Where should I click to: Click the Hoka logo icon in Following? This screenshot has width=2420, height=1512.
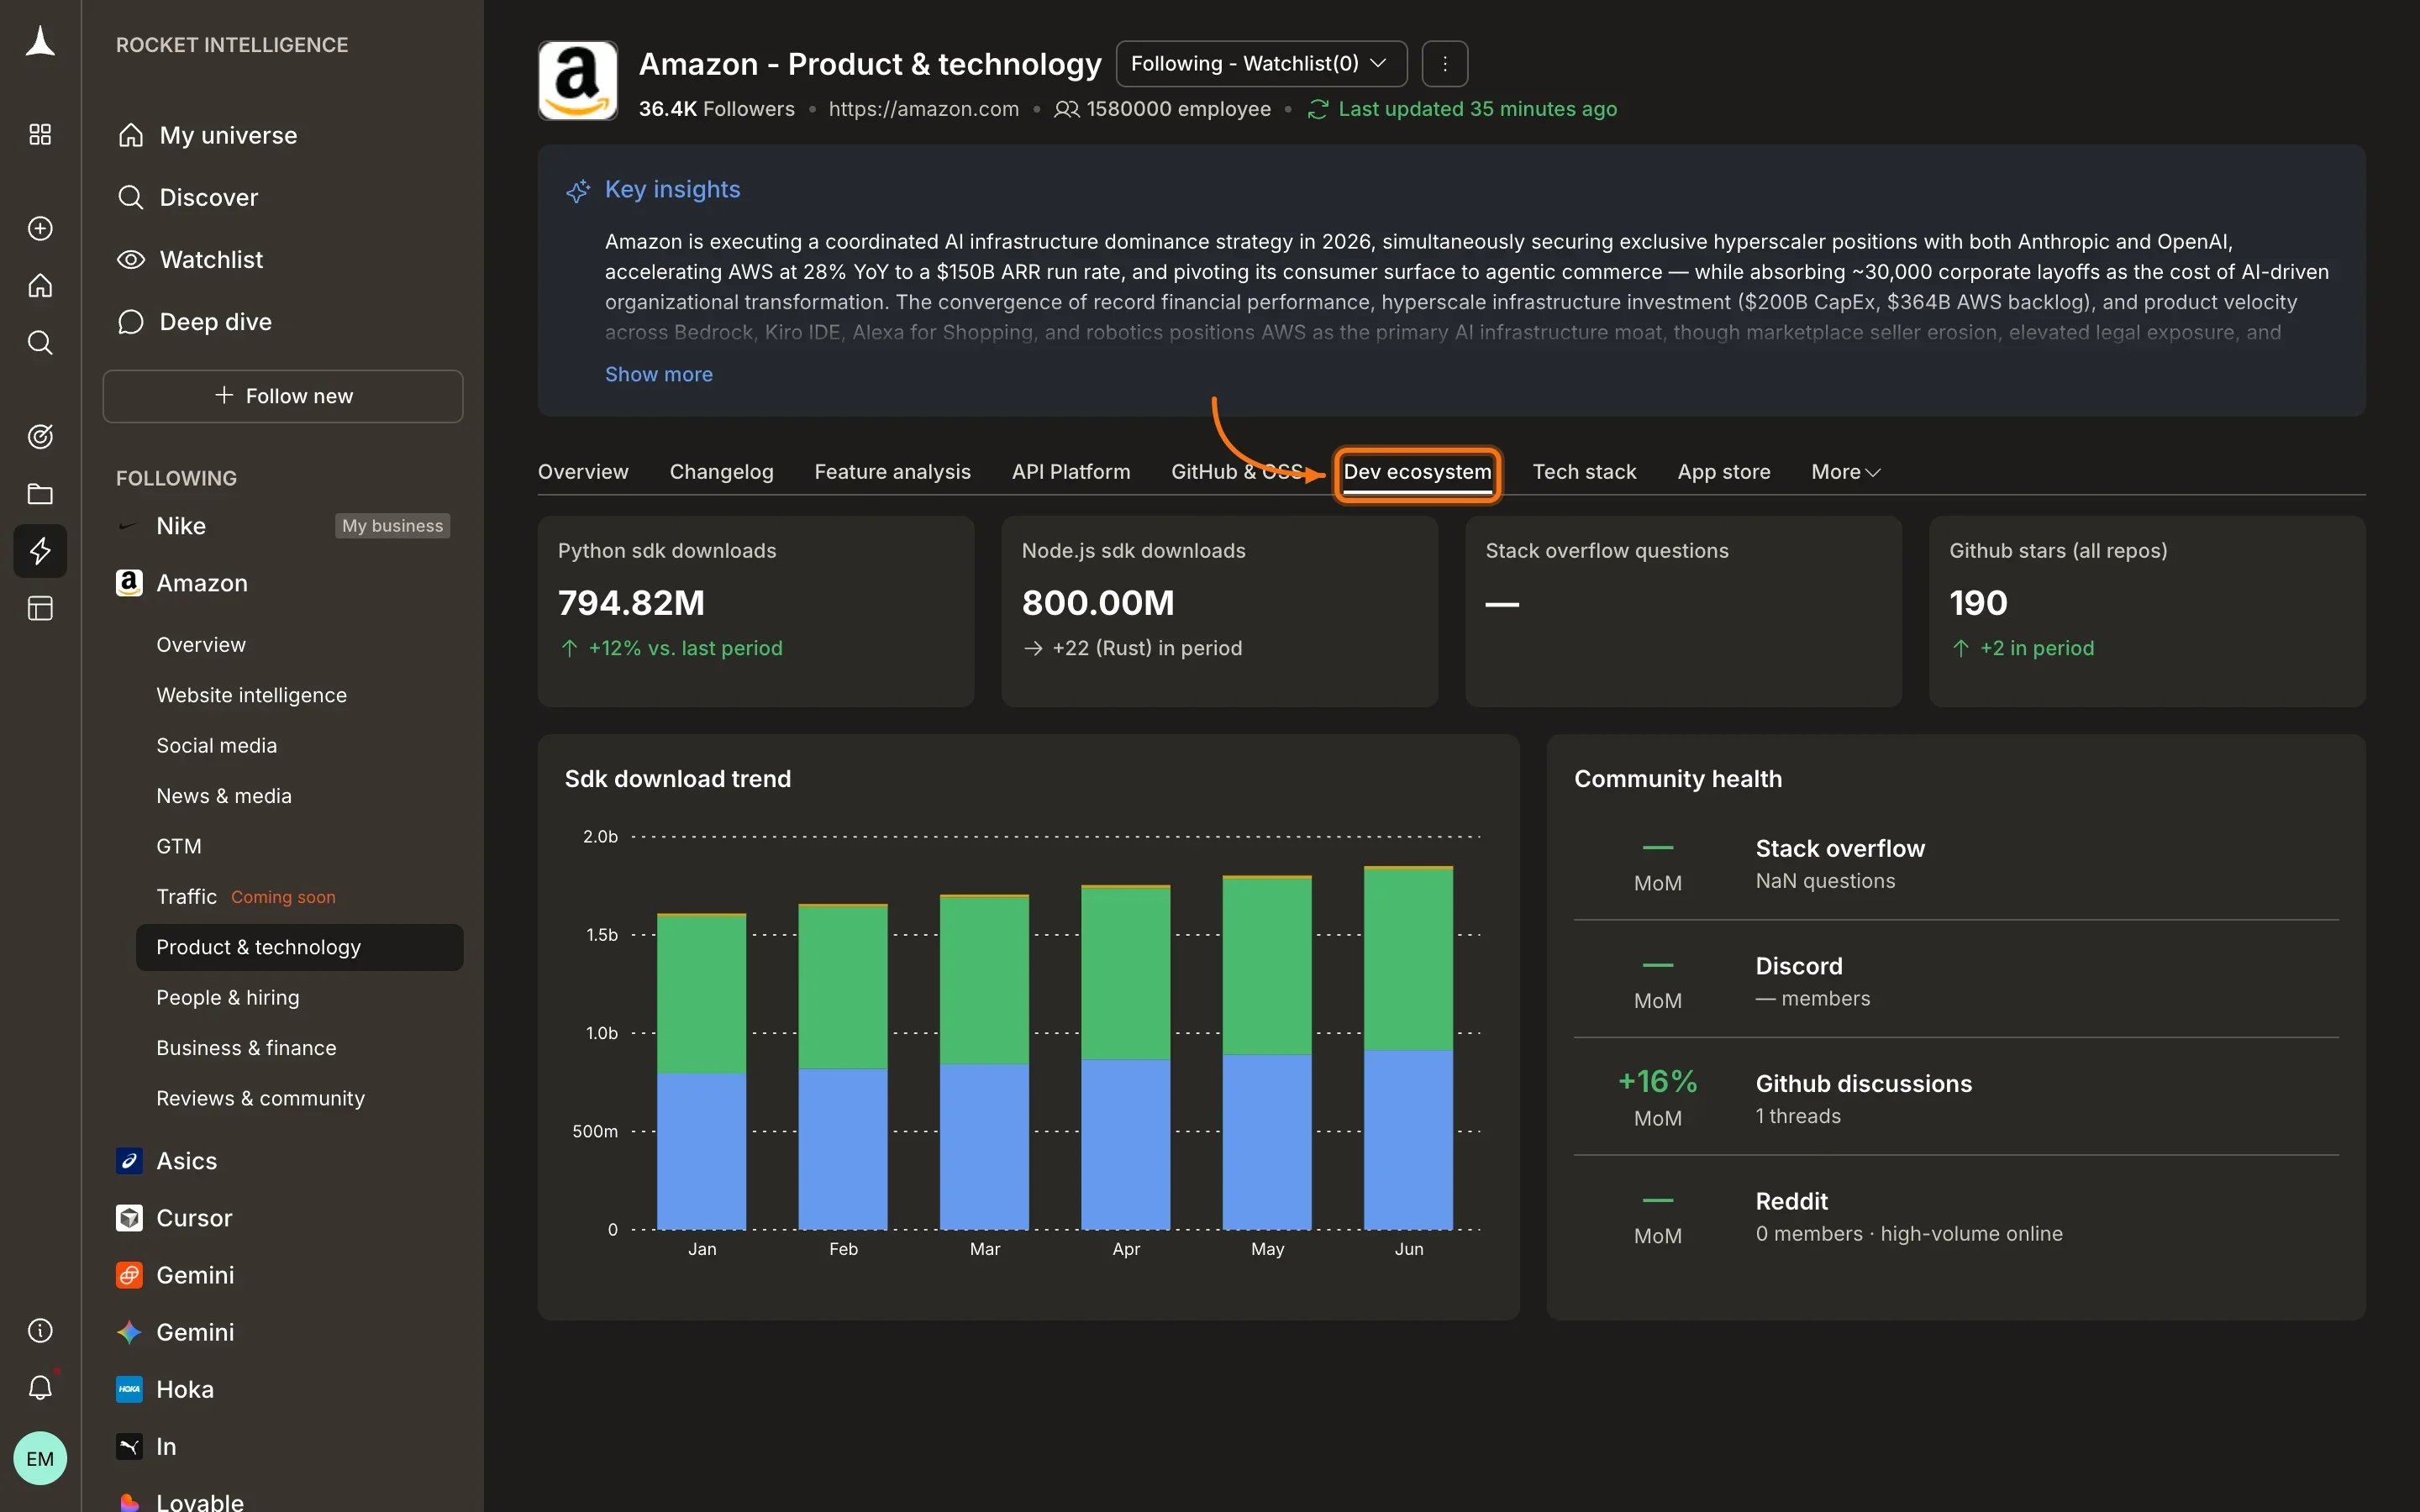pos(129,1389)
